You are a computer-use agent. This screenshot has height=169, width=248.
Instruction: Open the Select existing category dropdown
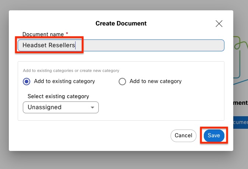click(x=60, y=107)
